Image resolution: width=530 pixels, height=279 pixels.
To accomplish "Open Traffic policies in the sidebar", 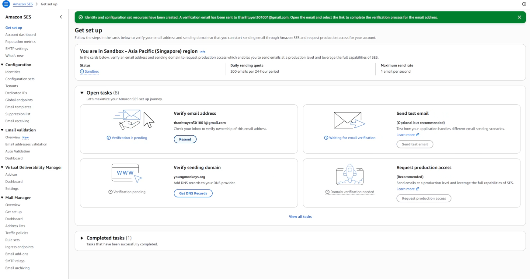I will (x=17, y=233).
